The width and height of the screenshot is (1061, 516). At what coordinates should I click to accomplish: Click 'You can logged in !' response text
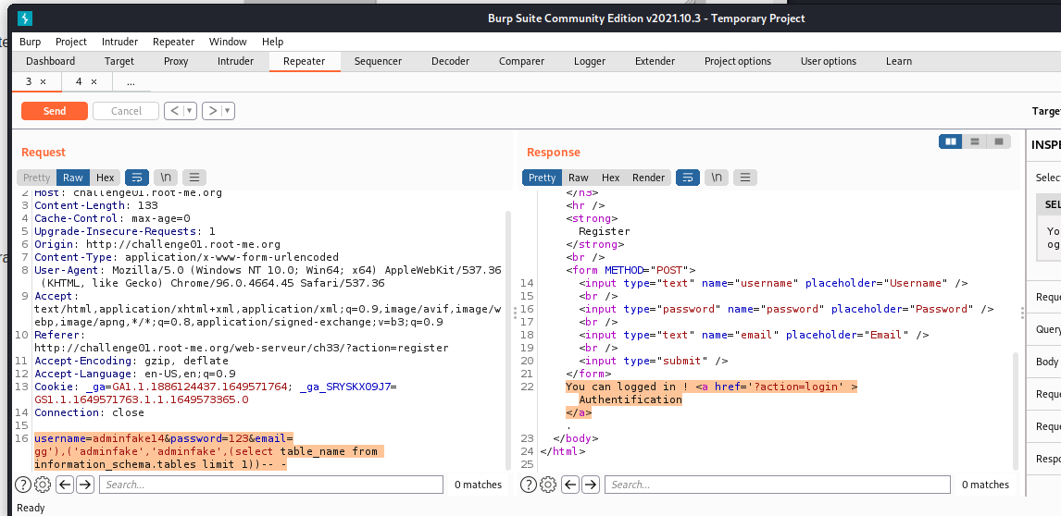click(x=628, y=387)
